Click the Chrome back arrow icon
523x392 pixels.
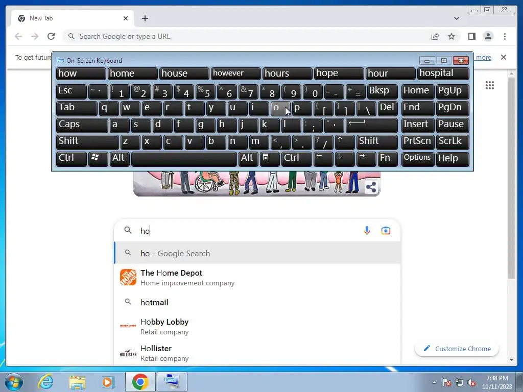point(18,36)
